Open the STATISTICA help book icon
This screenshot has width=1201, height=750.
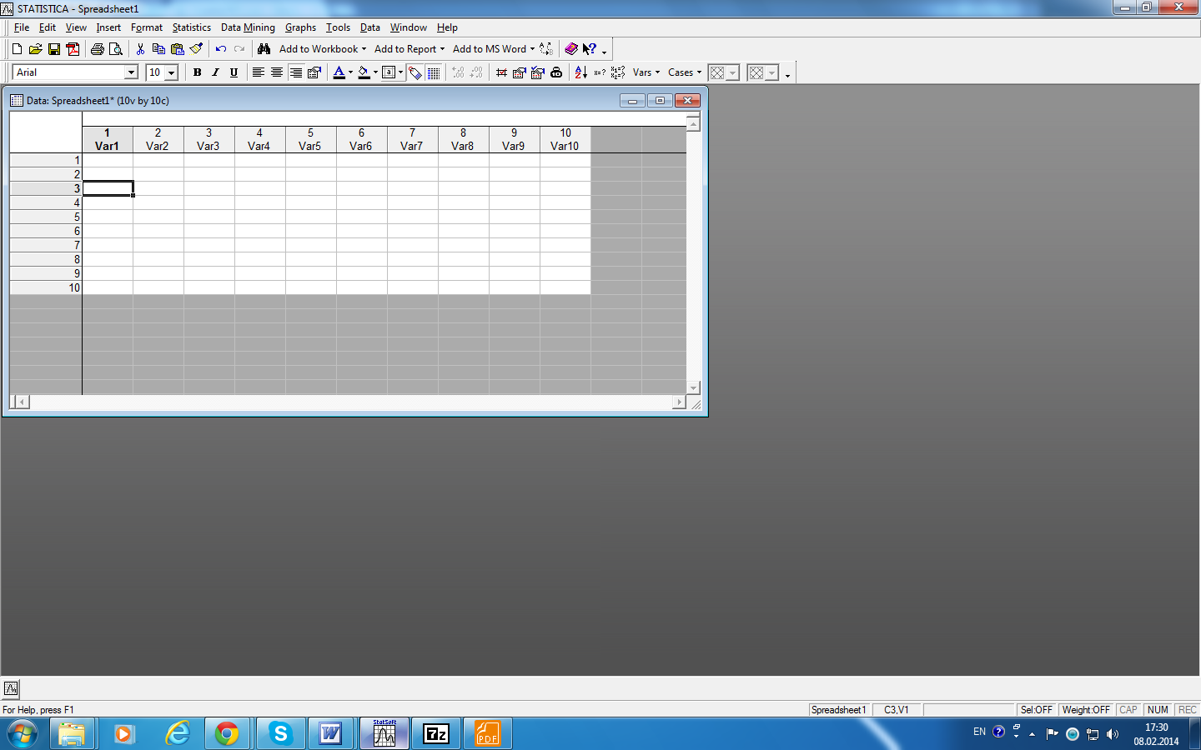pos(571,49)
